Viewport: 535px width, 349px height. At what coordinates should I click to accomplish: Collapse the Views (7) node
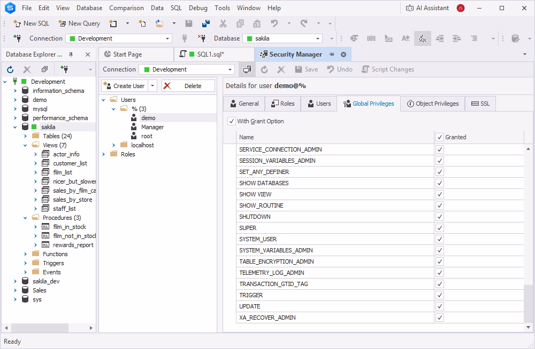[x=25, y=145]
